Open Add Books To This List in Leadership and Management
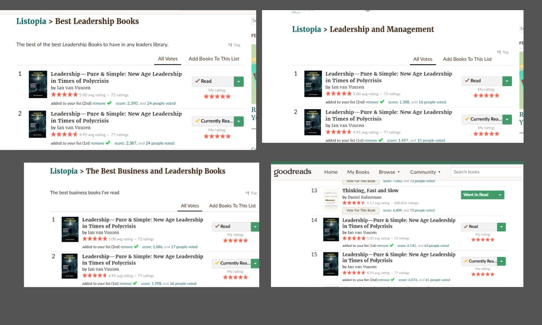Image resolution: width=542 pixels, height=325 pixels. [x=467, y=59]
